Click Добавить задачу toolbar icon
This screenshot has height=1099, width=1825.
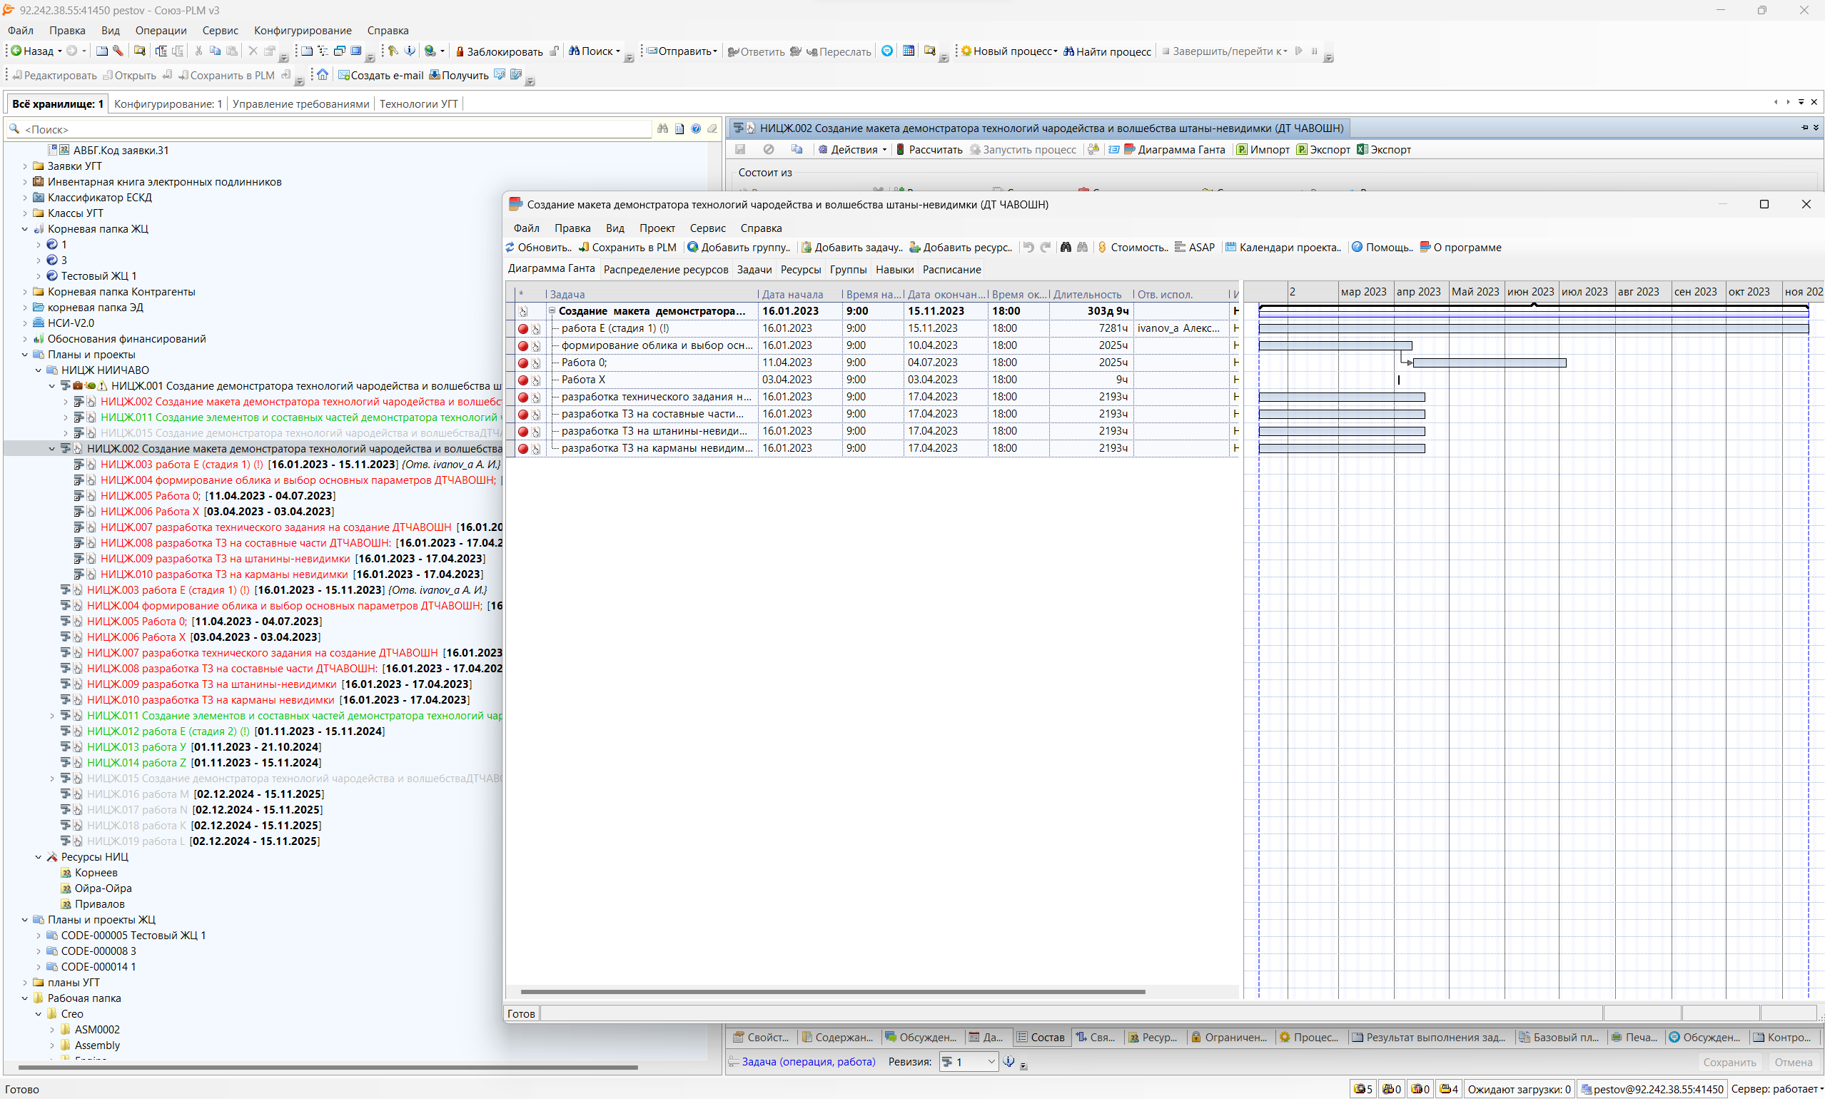click(806, 248)
